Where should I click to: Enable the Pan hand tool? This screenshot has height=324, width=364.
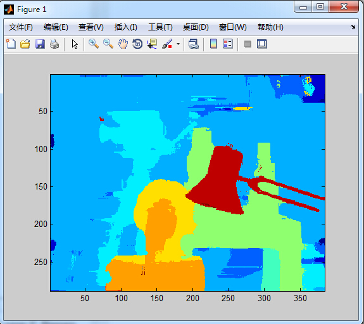tap(123, 44)
